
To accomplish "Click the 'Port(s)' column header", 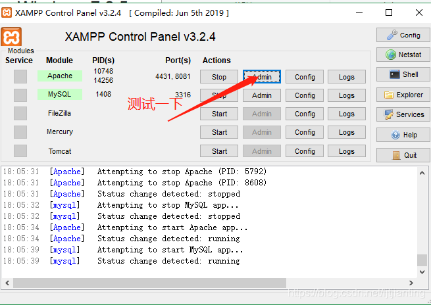I will coord(178,60).
